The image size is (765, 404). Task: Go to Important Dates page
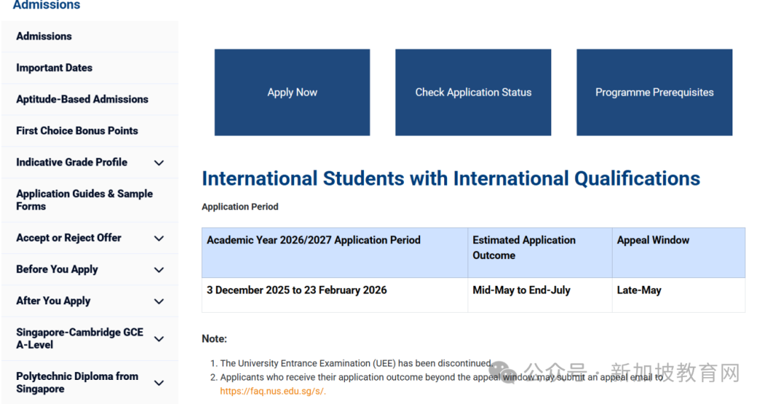click(x=55, y=68)
